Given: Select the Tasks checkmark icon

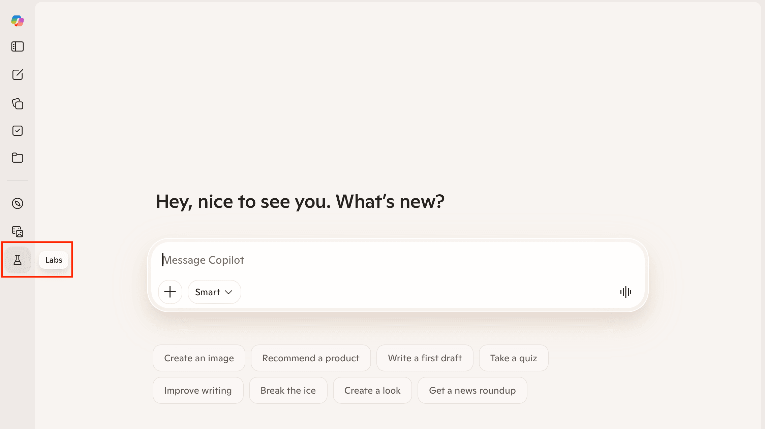Looking at the screenshot, I should 18,131.
